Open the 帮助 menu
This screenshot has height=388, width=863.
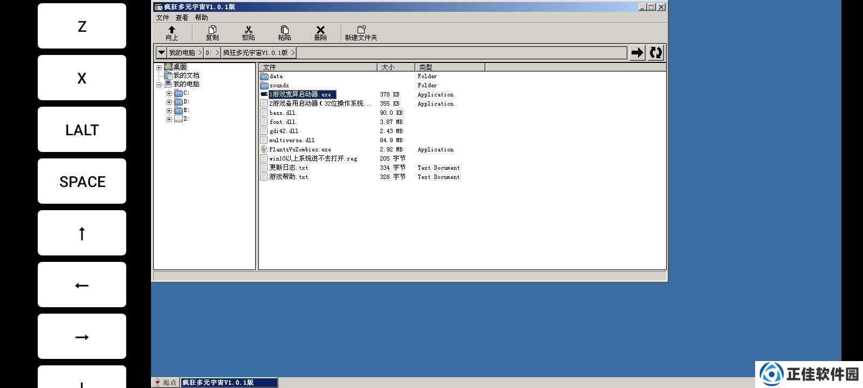point(201,18)
